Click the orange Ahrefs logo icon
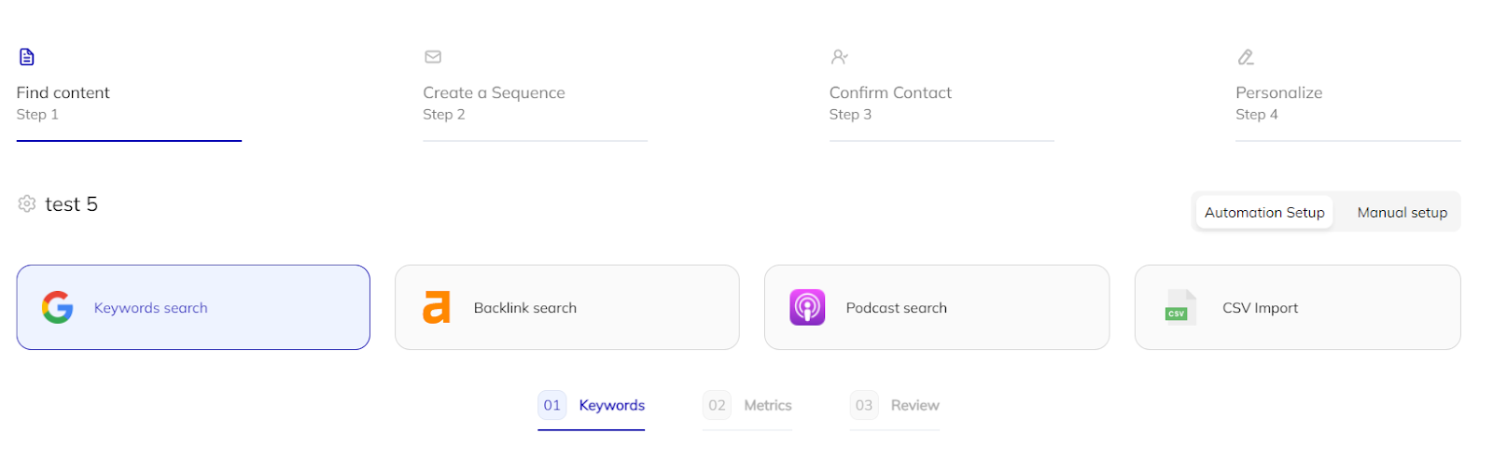 436,307
